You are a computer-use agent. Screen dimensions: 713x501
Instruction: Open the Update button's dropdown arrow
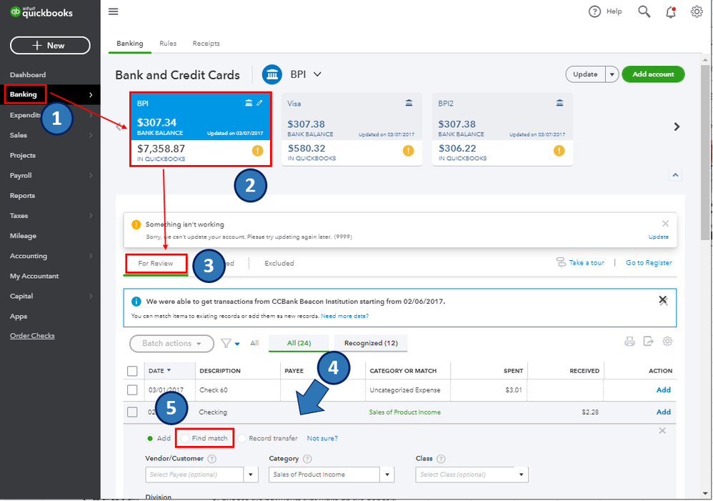(612, 74)
